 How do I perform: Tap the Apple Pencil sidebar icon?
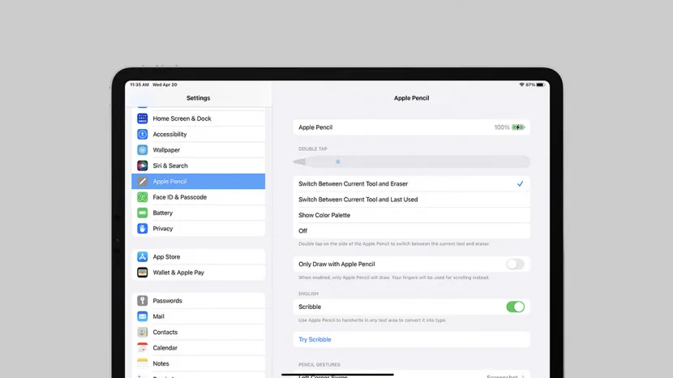[x=143, y=181]
